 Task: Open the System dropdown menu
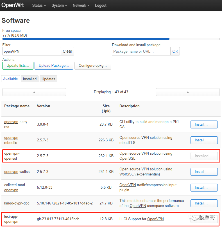(59, 6)
